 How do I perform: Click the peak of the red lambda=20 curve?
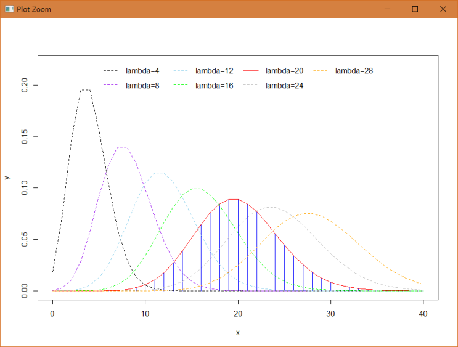point(234,199)
